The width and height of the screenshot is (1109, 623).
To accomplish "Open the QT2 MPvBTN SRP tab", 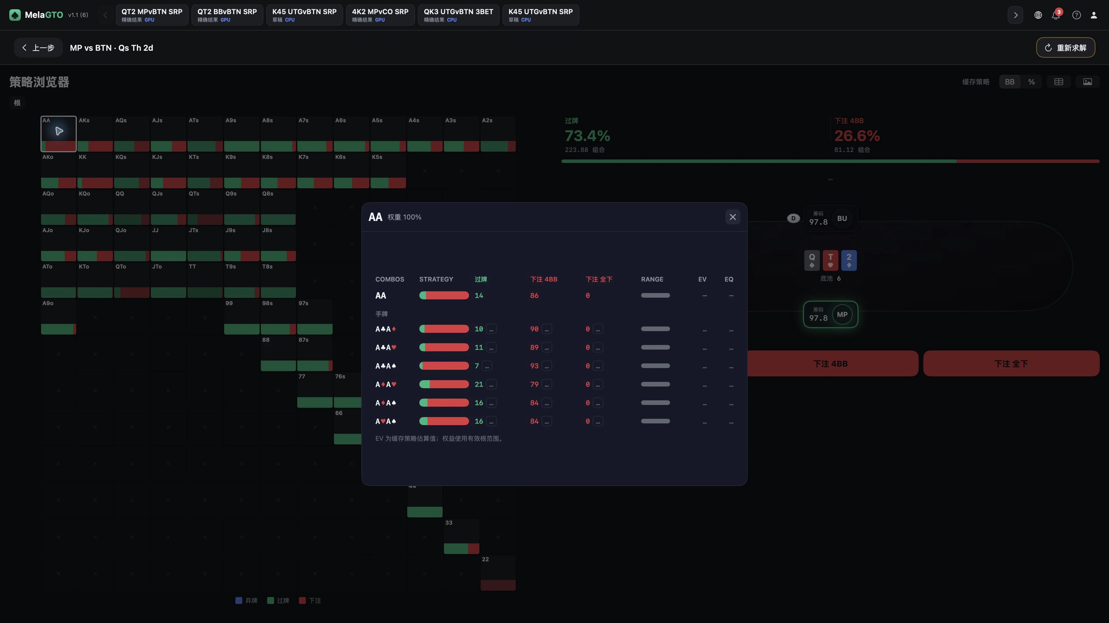I will [x=152, y=15].
